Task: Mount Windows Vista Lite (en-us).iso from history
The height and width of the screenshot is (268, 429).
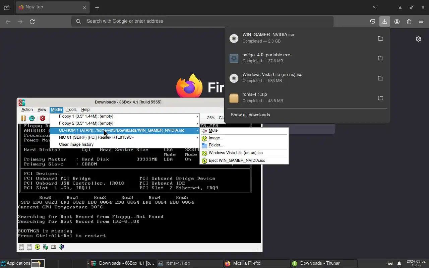Action: [x=244, y=153]
